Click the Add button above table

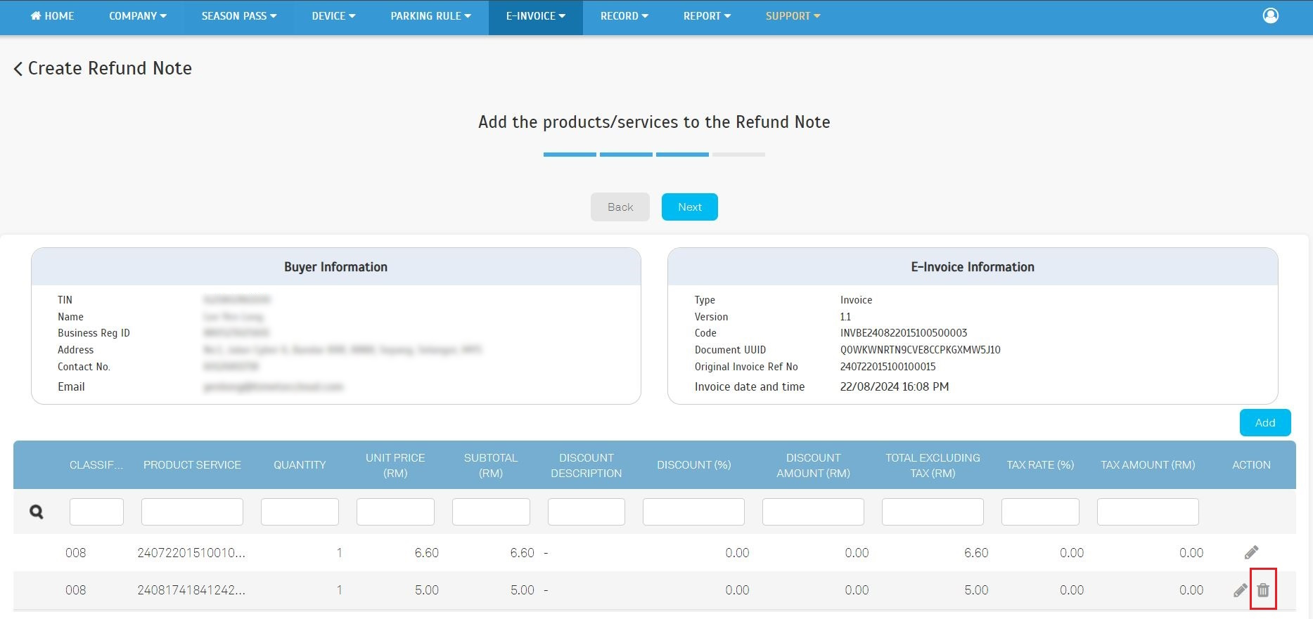[x=1264, y=422]
